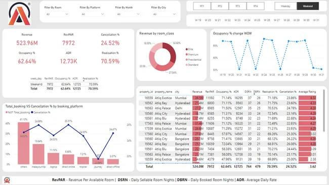The width and height of the screenshot is (329, 185).
Task: Select week W 25 in slicer
Action: 257,20
